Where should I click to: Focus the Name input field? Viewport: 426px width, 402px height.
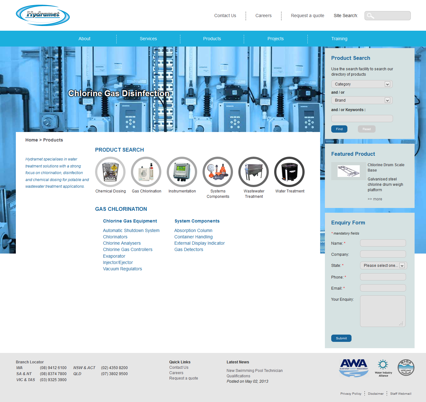tap(383, 243)
